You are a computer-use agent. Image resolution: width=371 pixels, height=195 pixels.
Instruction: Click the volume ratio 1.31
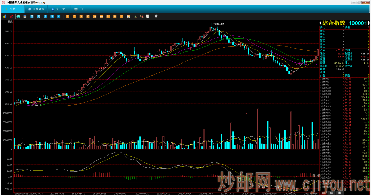pos(367,62)
